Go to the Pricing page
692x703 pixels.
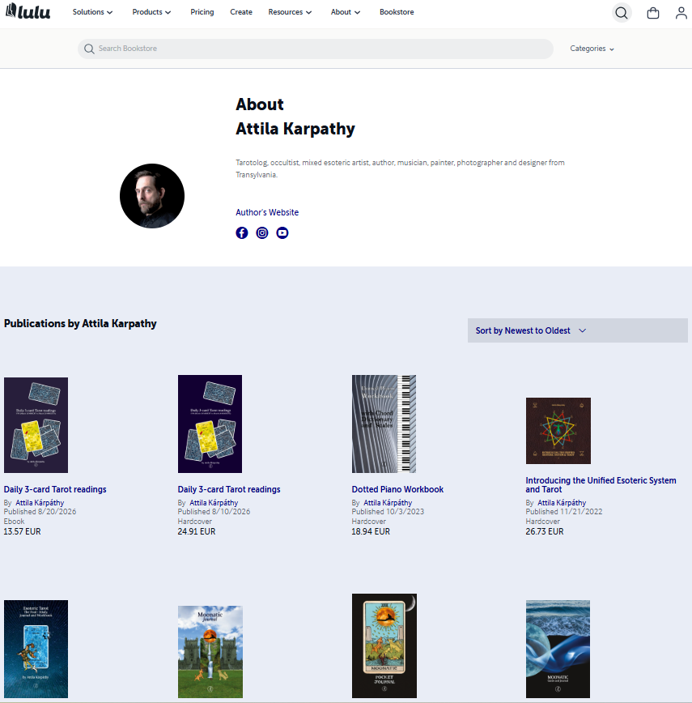pos(202,12)
